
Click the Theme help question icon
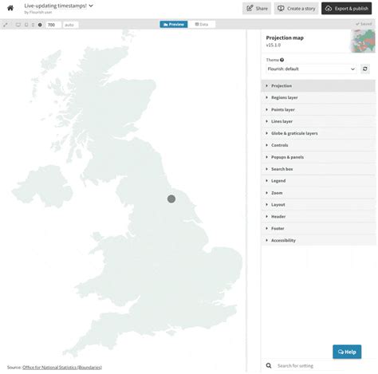pos(282,60)
